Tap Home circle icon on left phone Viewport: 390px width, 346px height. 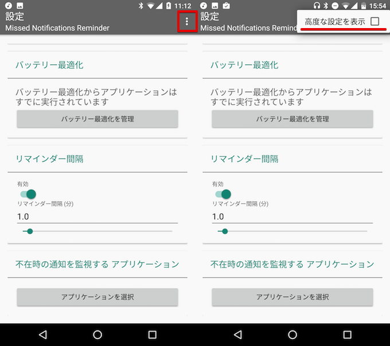97,335
